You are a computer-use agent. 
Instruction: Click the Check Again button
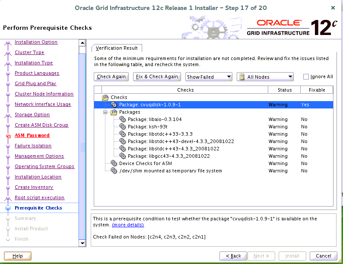click(111, 77)
